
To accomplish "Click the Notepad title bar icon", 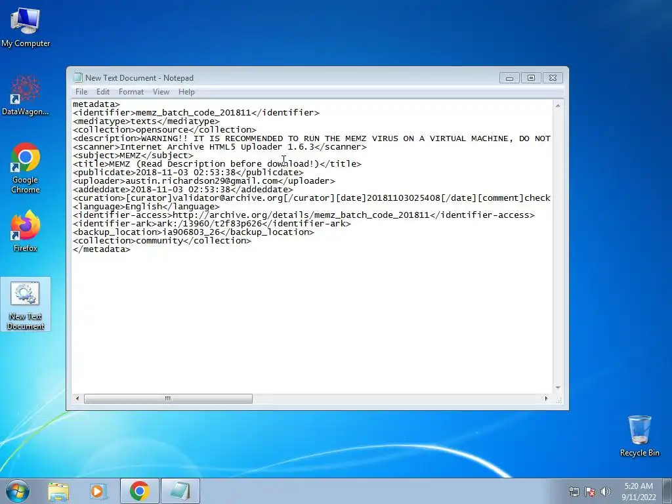I will pyautogui.click(x=77, y=77).
